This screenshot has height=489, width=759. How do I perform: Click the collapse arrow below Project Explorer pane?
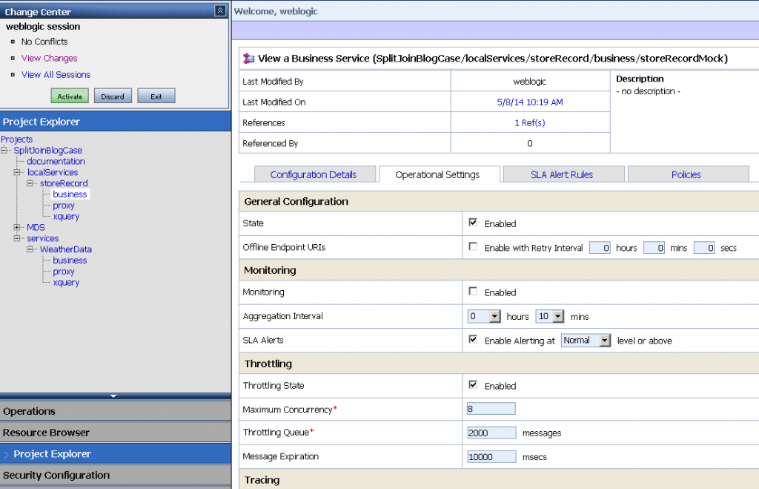click(x=113, y=396)
